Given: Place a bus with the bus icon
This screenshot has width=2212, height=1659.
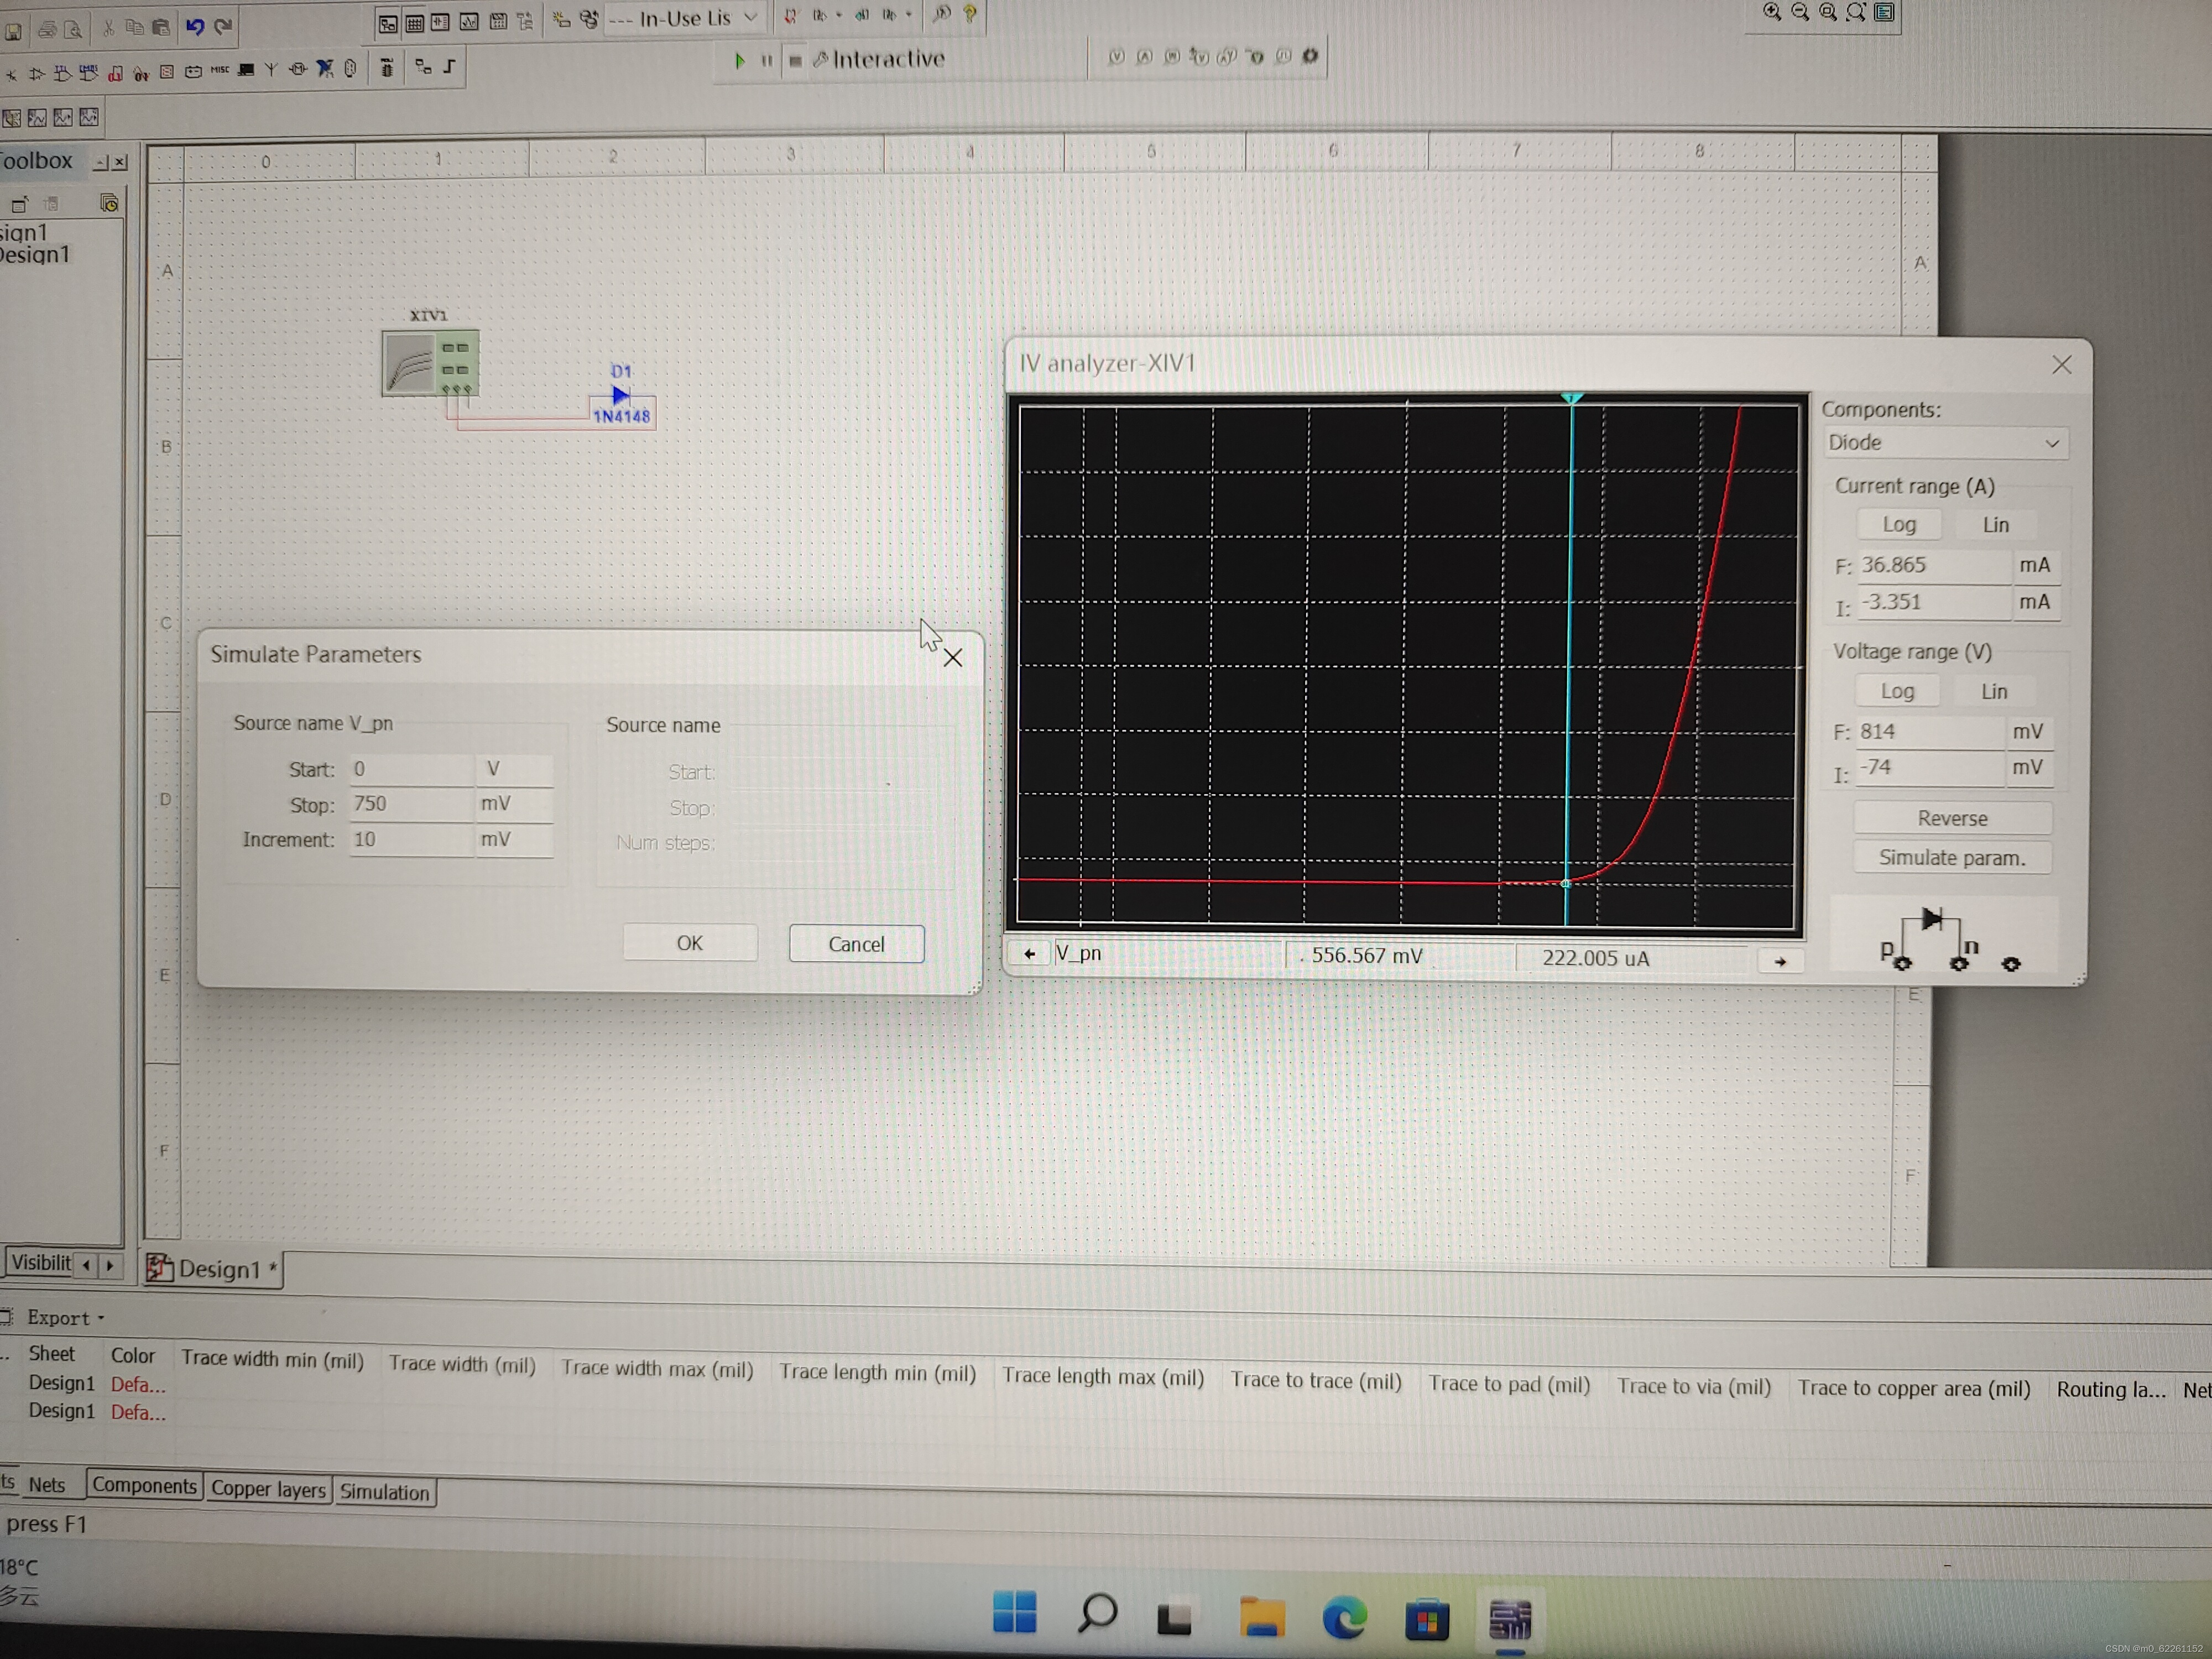Looking at the screenshot, I should coord(450,66).
